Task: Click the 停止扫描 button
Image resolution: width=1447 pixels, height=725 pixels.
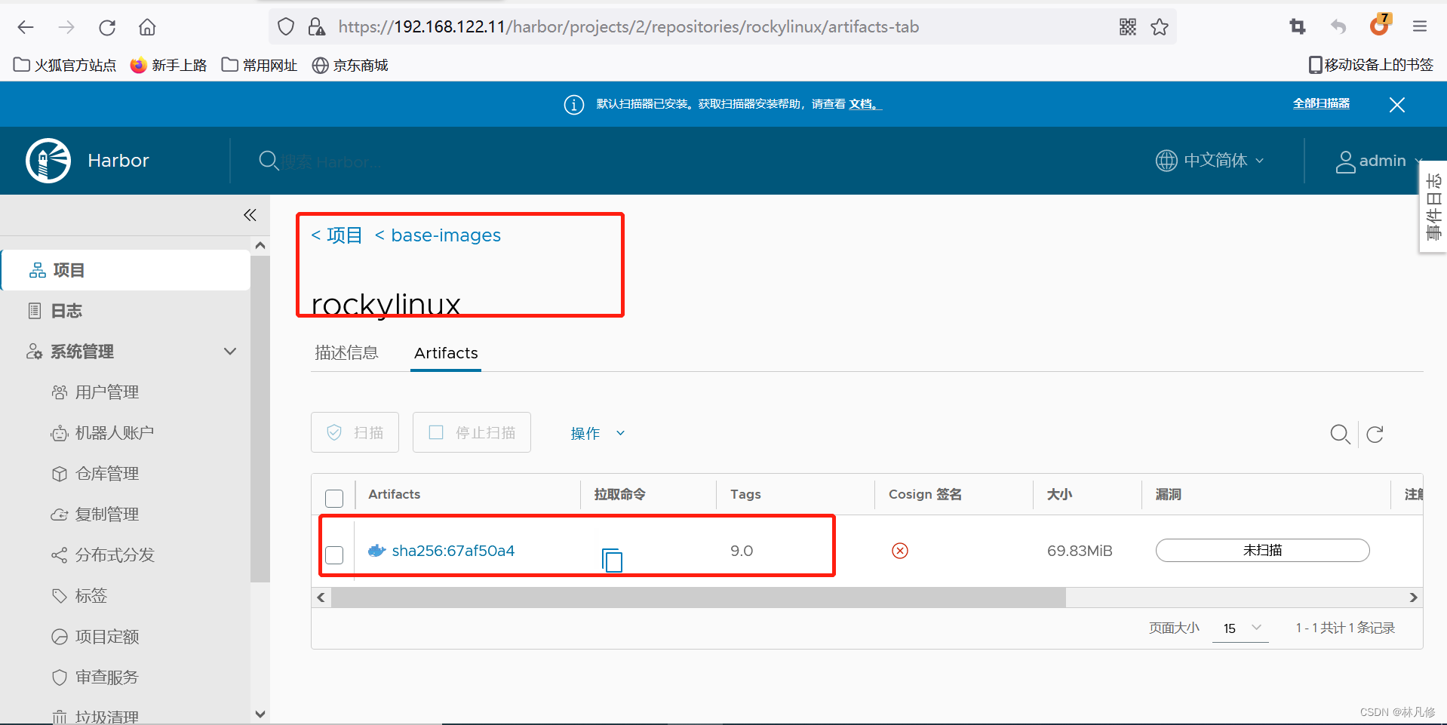Action: pyautogui.click(x=472, y=432)
